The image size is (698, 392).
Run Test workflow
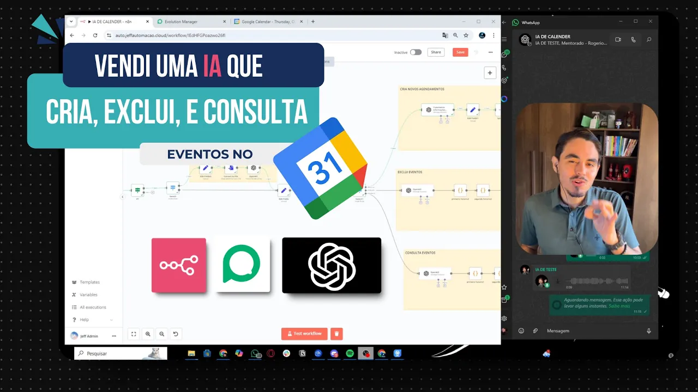coord(304,333)
